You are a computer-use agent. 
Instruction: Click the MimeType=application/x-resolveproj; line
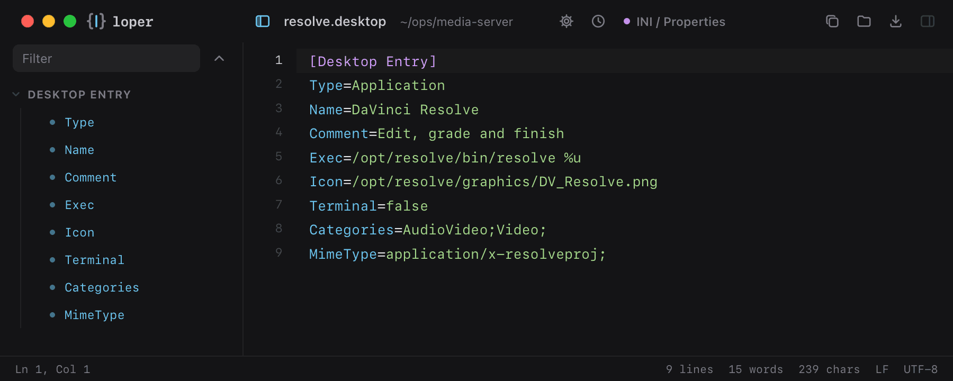[x=457, y=254]
